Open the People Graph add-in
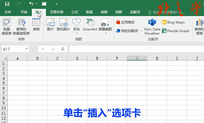204x123 pixels. (x=175, y=31)
